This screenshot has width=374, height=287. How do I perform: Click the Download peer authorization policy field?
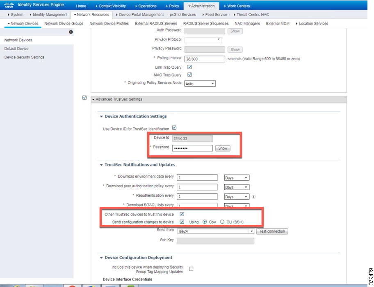tap(197, 187)
